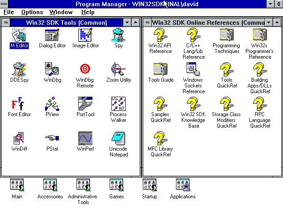Select the DDESpy icon
283x212 pixels.
19,69
